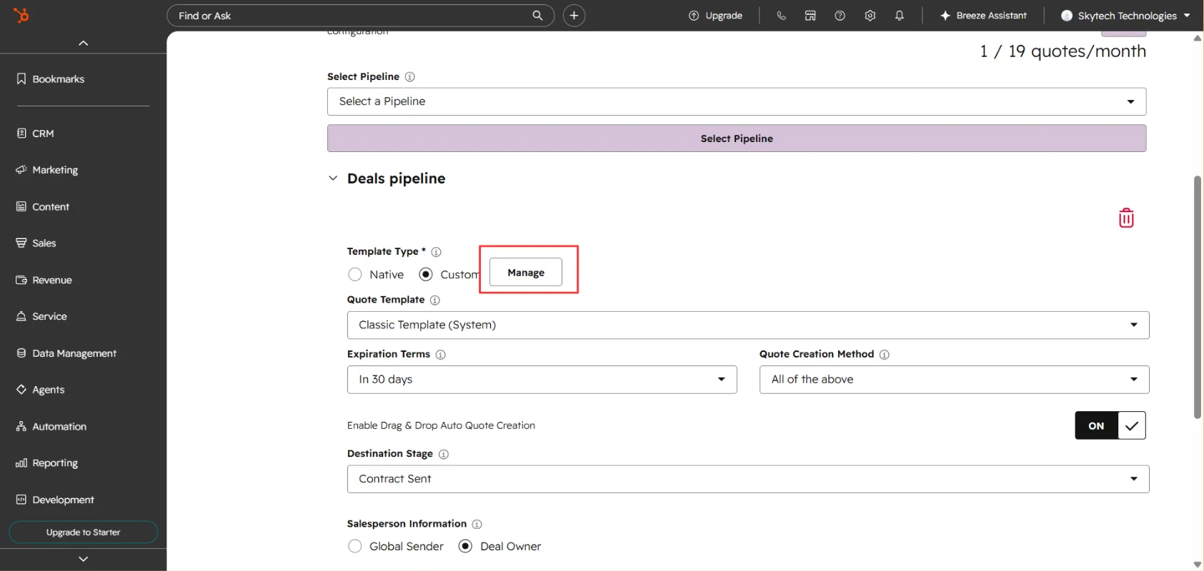
Task: Toggle Drag & Drop Auto Quote Creation switch
Action: [x=1110, y=426]
